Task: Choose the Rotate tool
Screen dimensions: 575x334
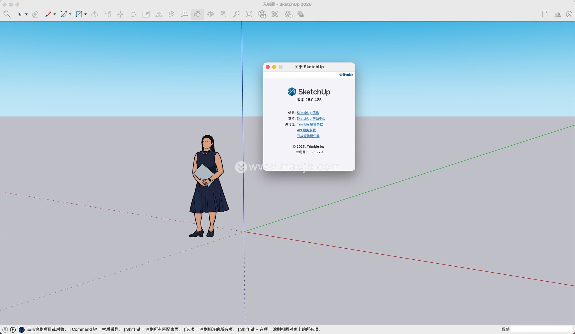Action: [x=133, y=14]
